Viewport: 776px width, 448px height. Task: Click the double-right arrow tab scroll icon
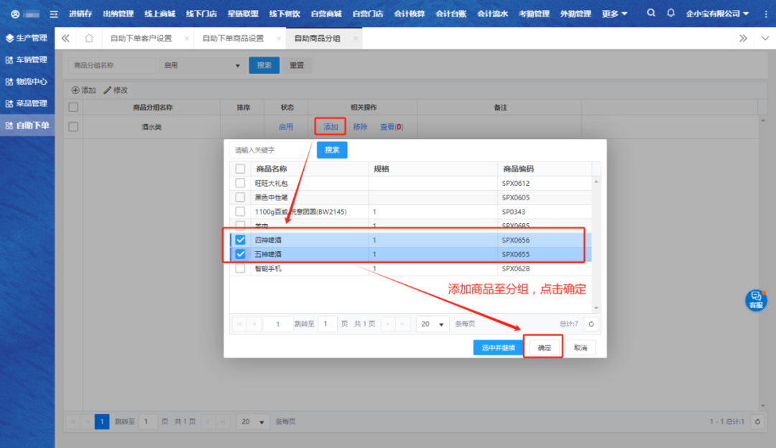point(743,38)
